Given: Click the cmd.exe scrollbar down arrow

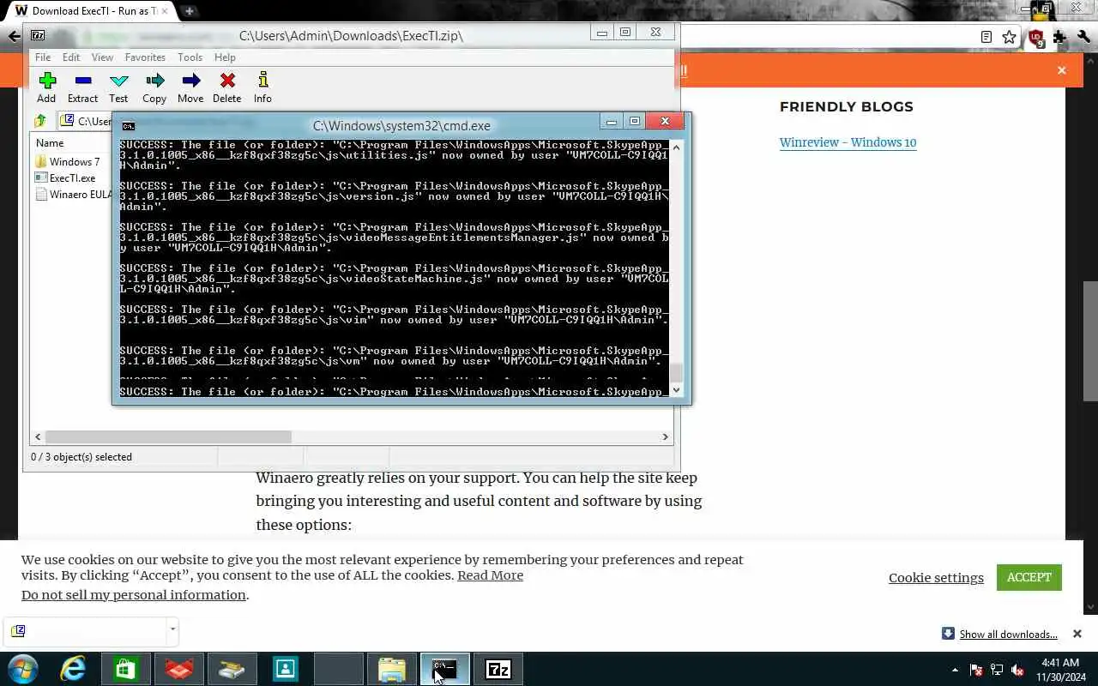Looking at the screenshot, I should (x=676, y=390).
